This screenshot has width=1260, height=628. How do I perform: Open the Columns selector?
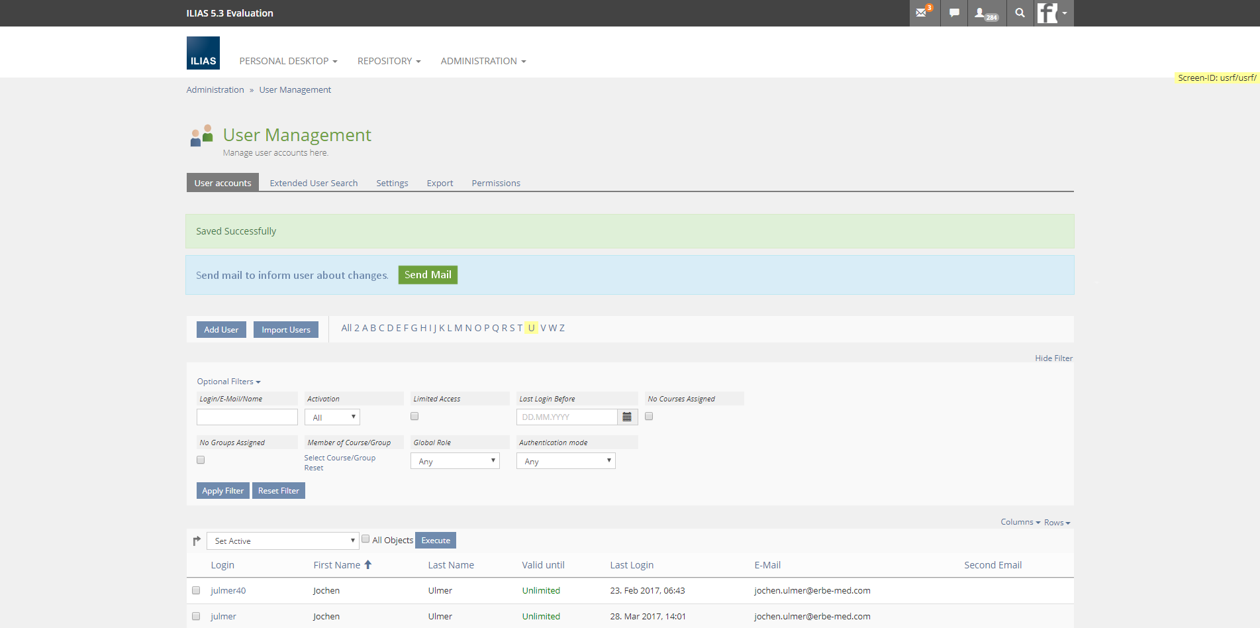1020,522
